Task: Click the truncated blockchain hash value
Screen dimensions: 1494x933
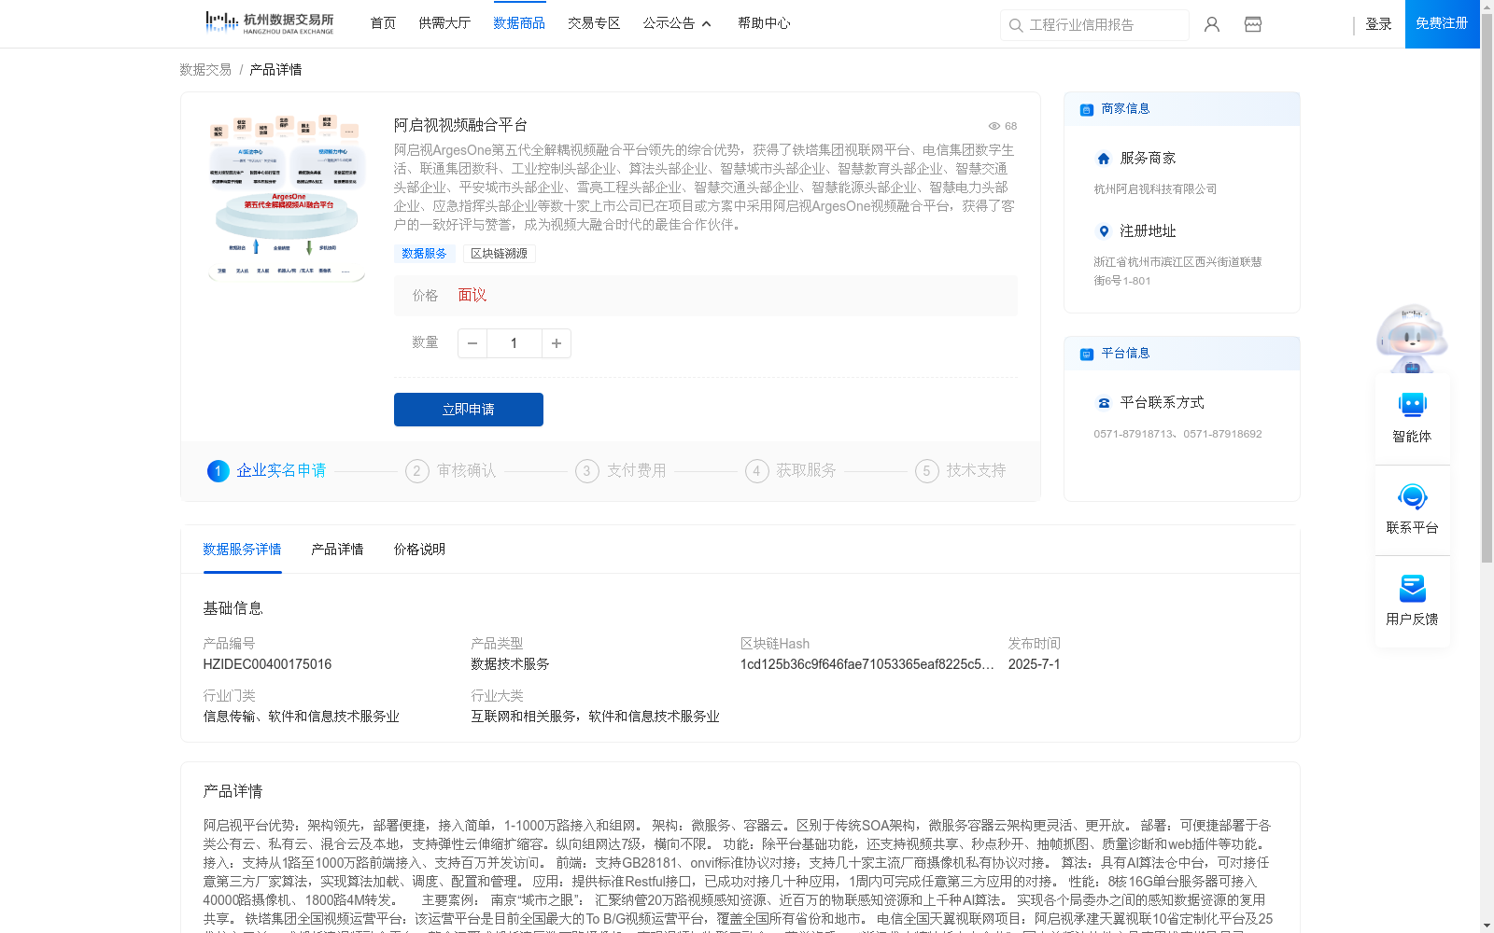Action: point(867,664)
